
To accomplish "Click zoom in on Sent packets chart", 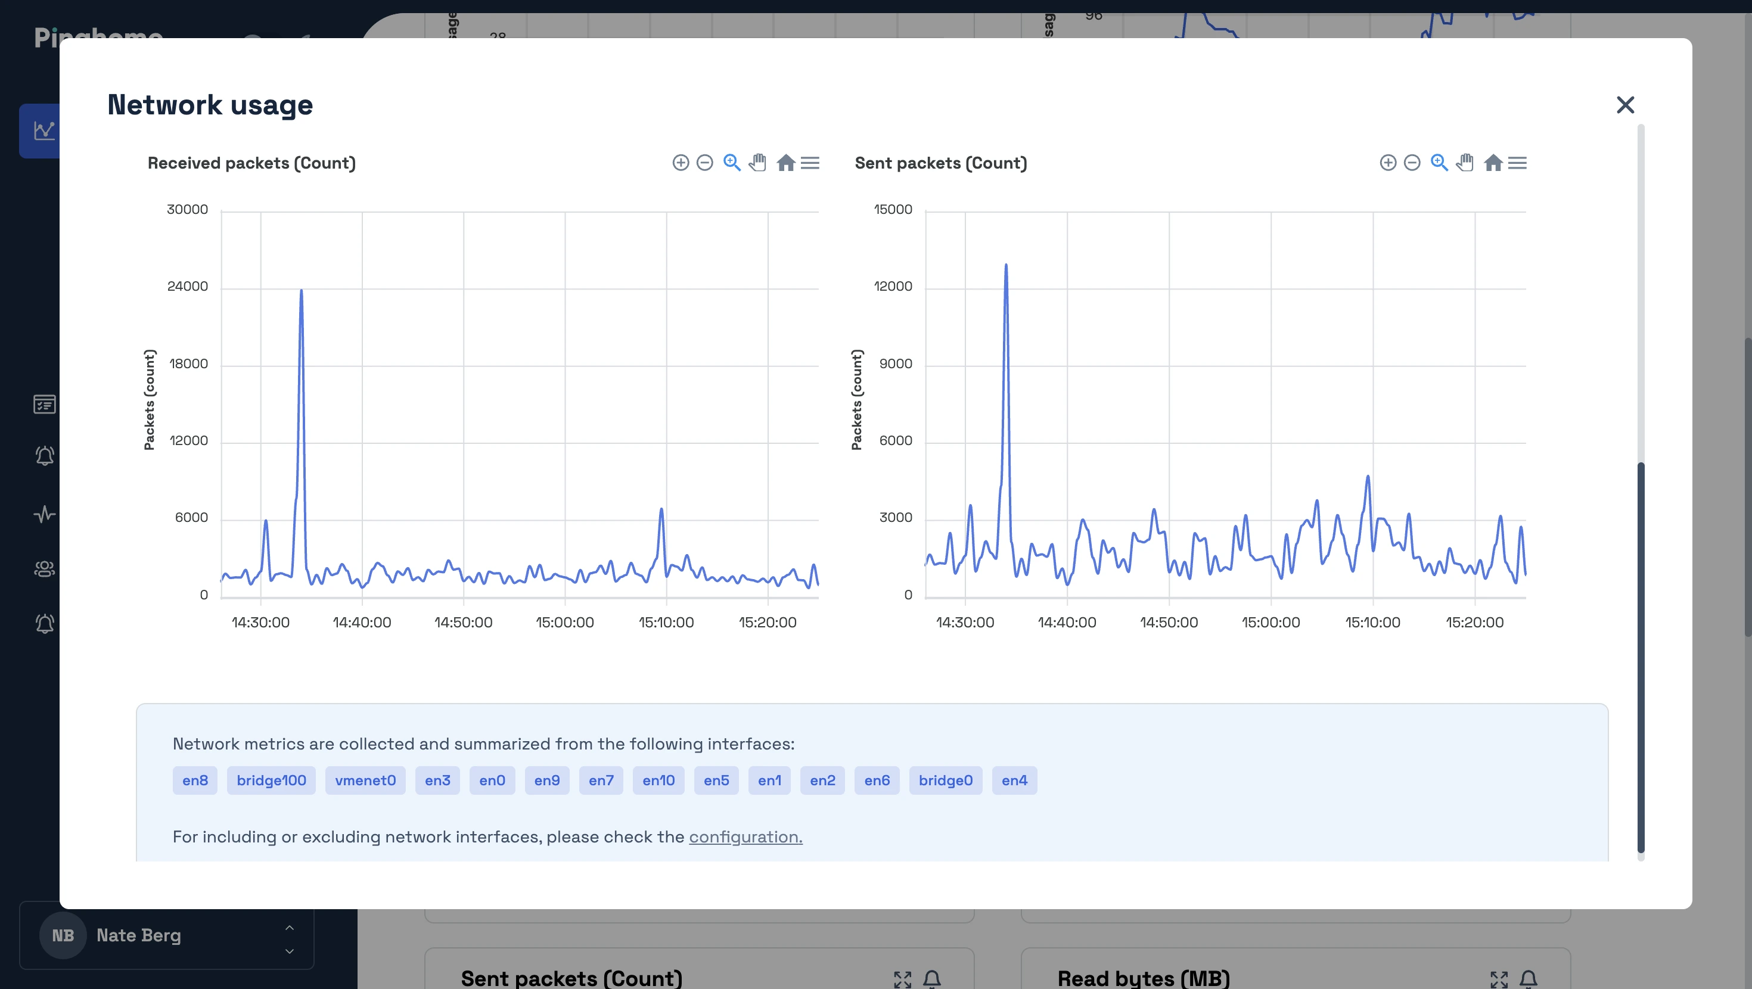I will pyautogui.click(x=1387, y=163).
